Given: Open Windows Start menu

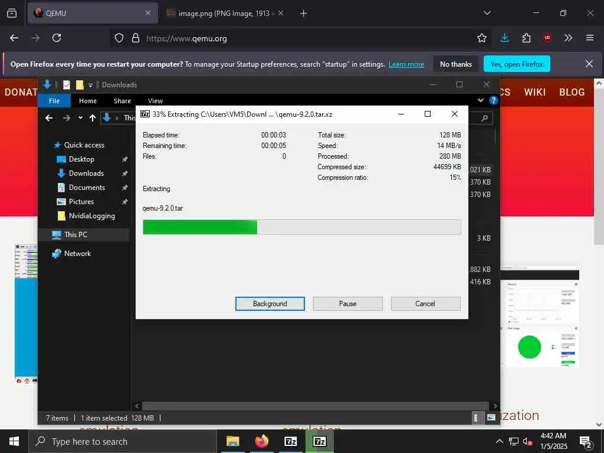Looking at the screenshot, I should pos(14,441).
